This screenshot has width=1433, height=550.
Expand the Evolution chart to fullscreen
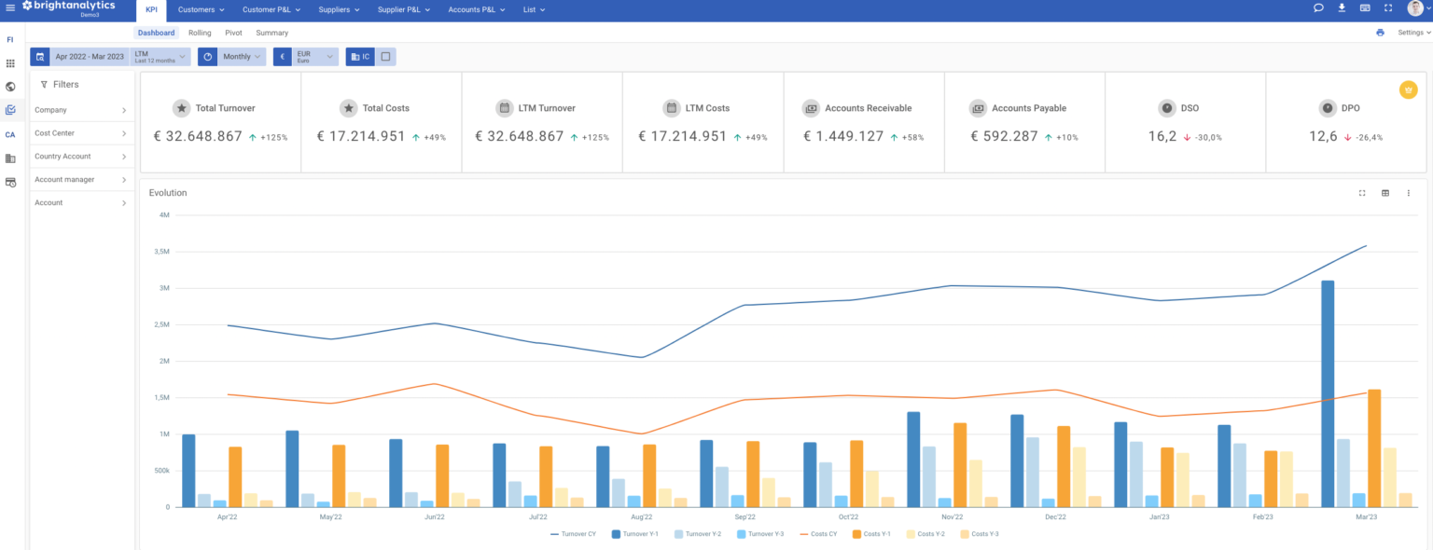pyautogui.click(x=1362, y=193)
